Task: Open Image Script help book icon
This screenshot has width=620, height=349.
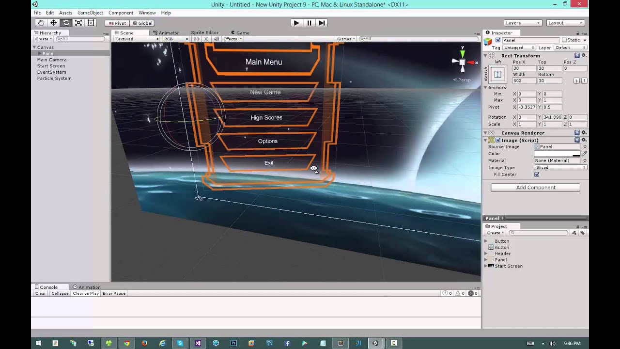Action: [x=577, y=140]
